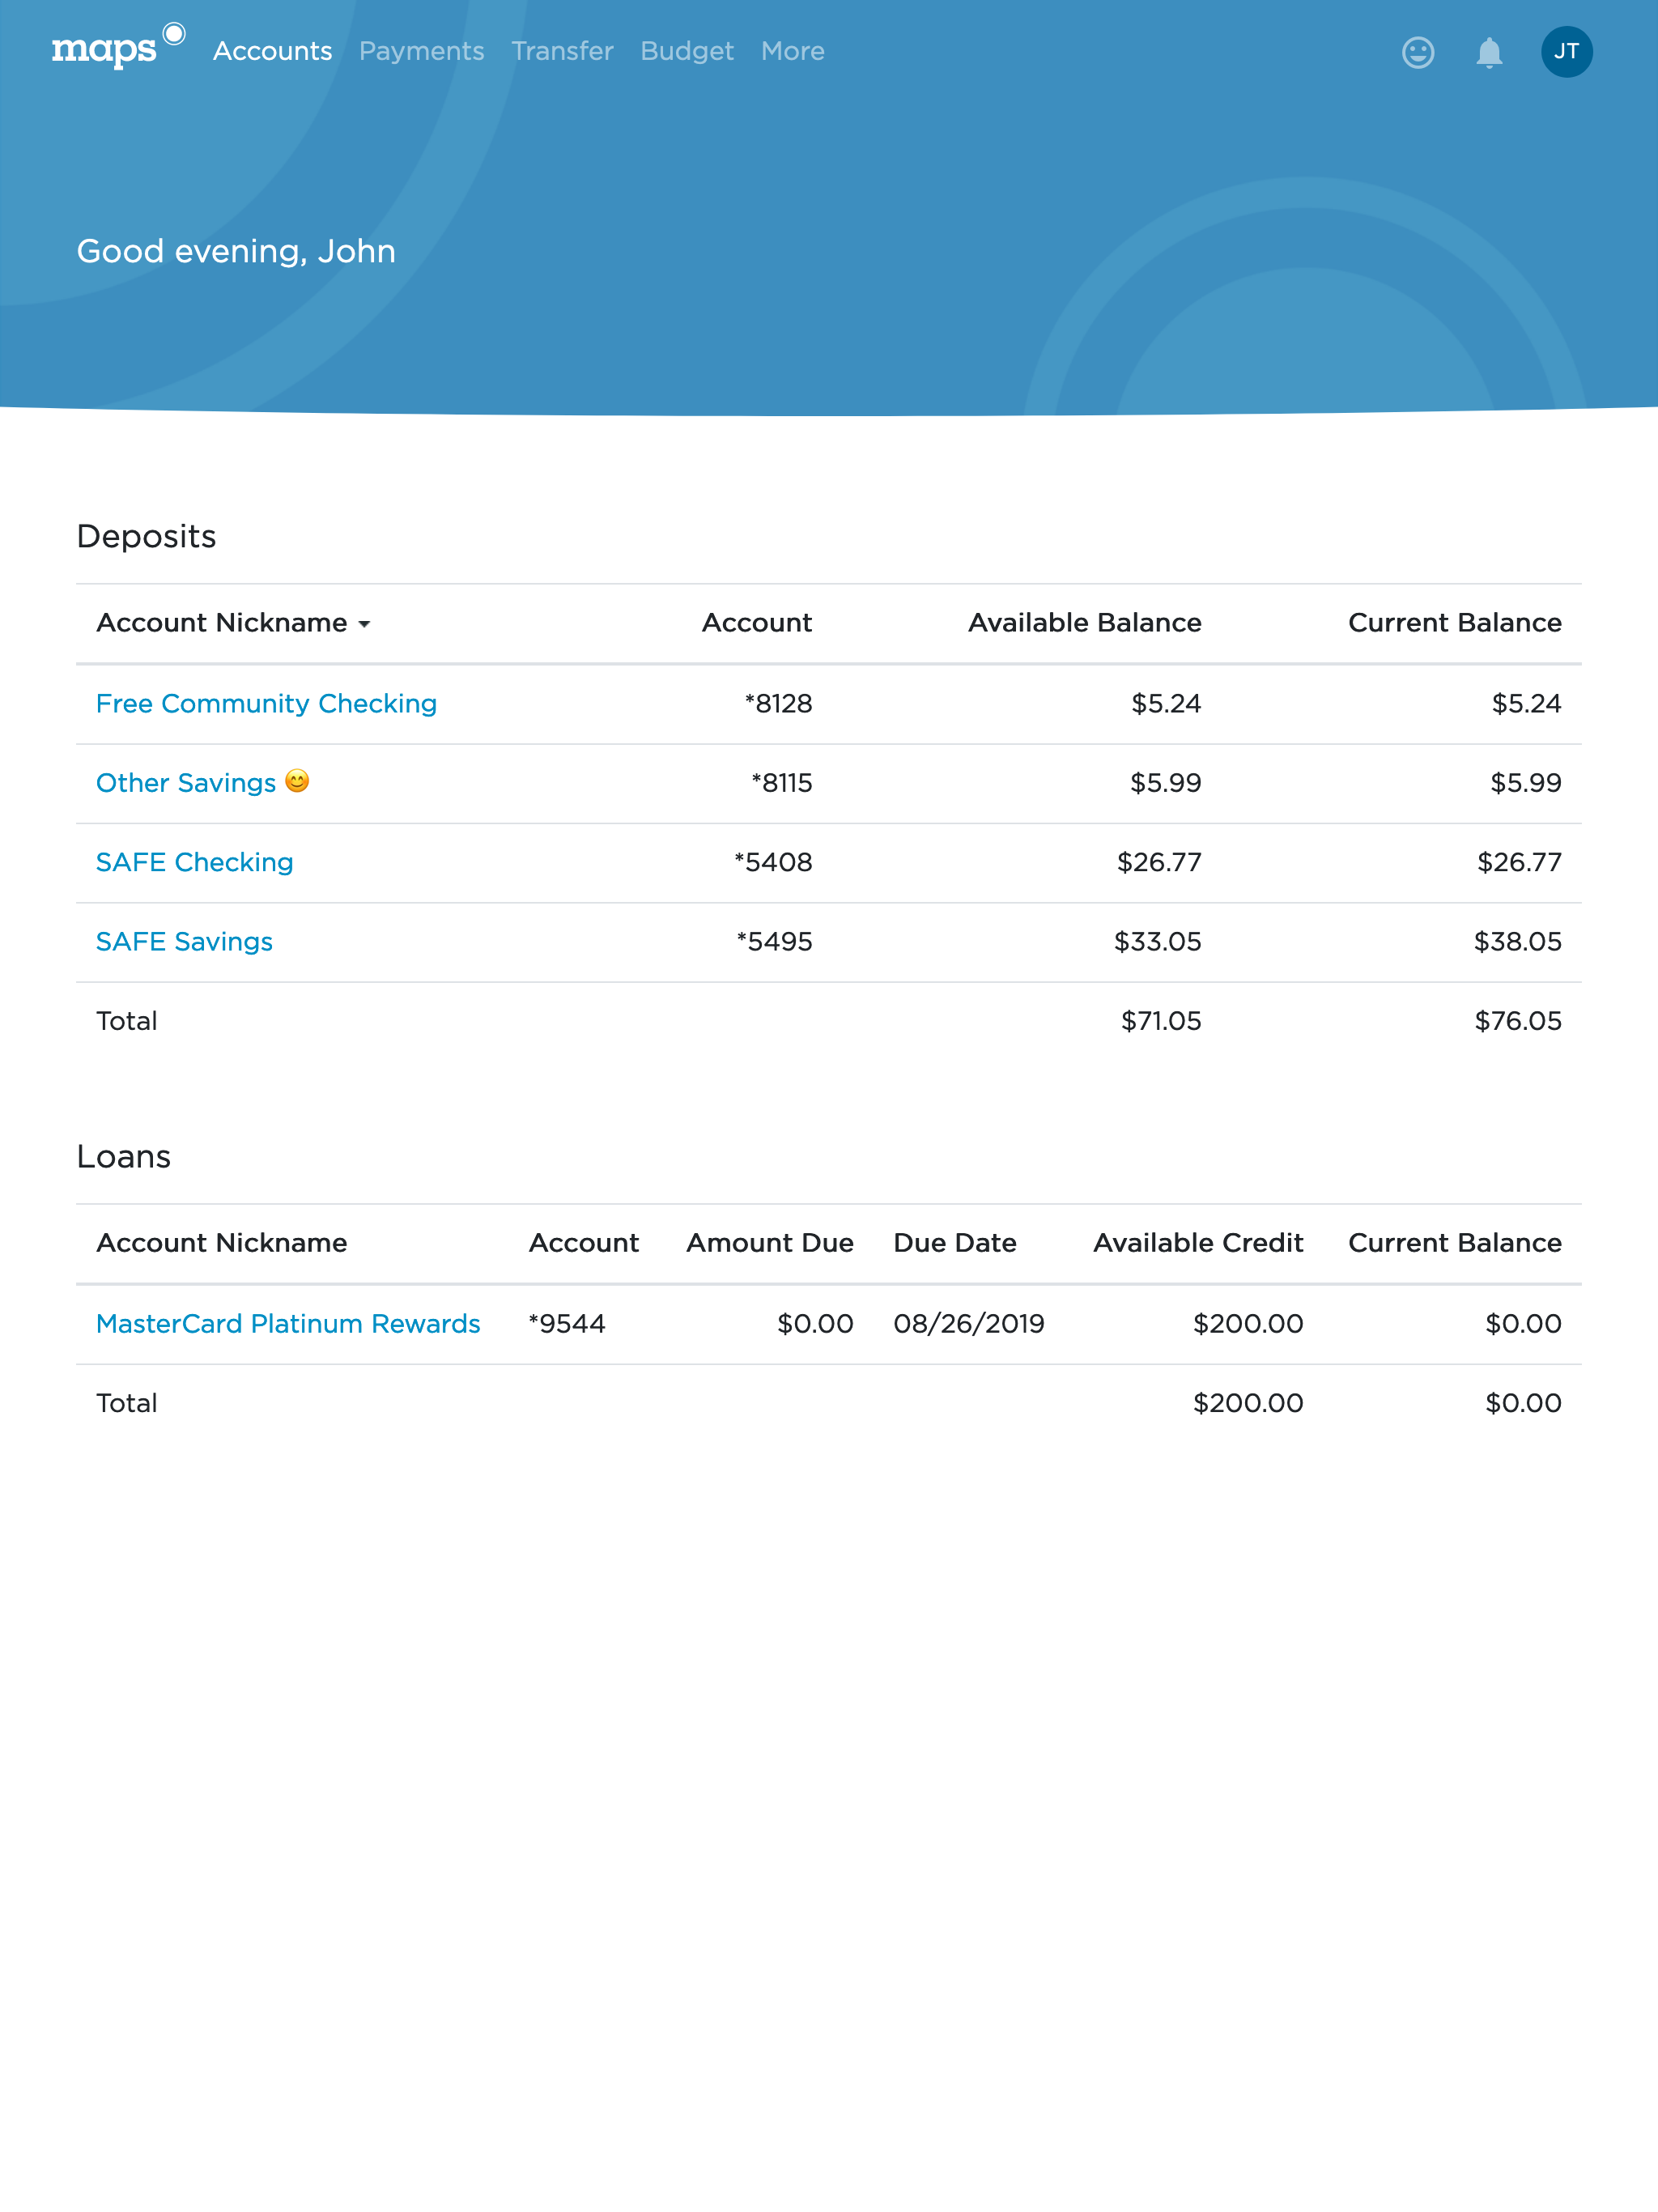Click the $76.05 total current balance
The width and height of the screenshot is (1658, 2212).
[1518, 1020]
